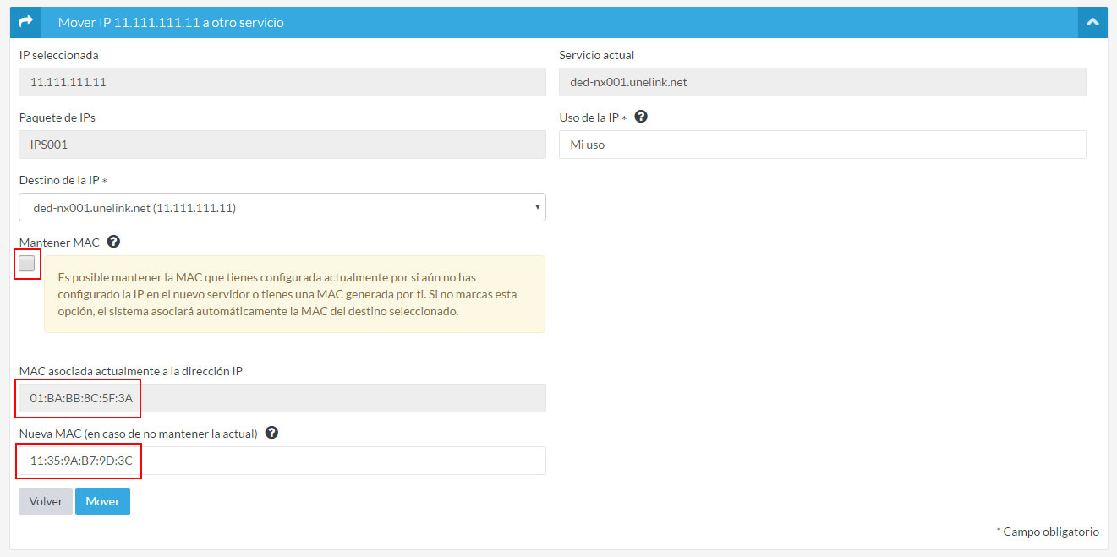The width and height of the screenshot is (1117, 557).
Task: Click the Paquete de IPs field
Action: pos(282,145)
